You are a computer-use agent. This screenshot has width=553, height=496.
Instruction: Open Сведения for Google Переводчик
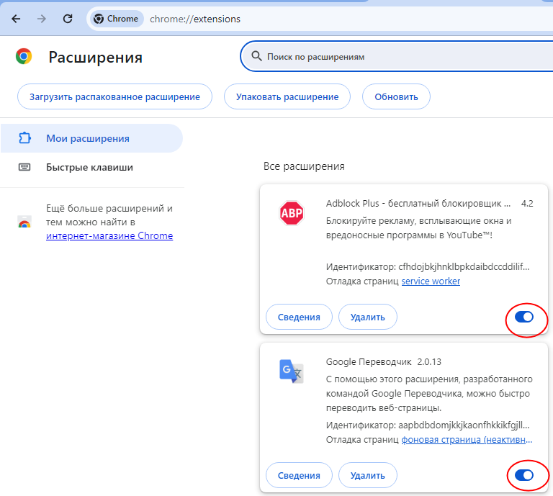tap(299, 475)
